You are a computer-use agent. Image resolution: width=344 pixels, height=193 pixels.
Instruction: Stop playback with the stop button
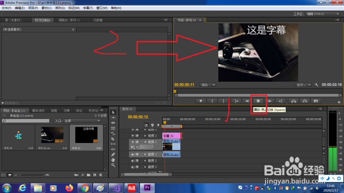point(258,101)
